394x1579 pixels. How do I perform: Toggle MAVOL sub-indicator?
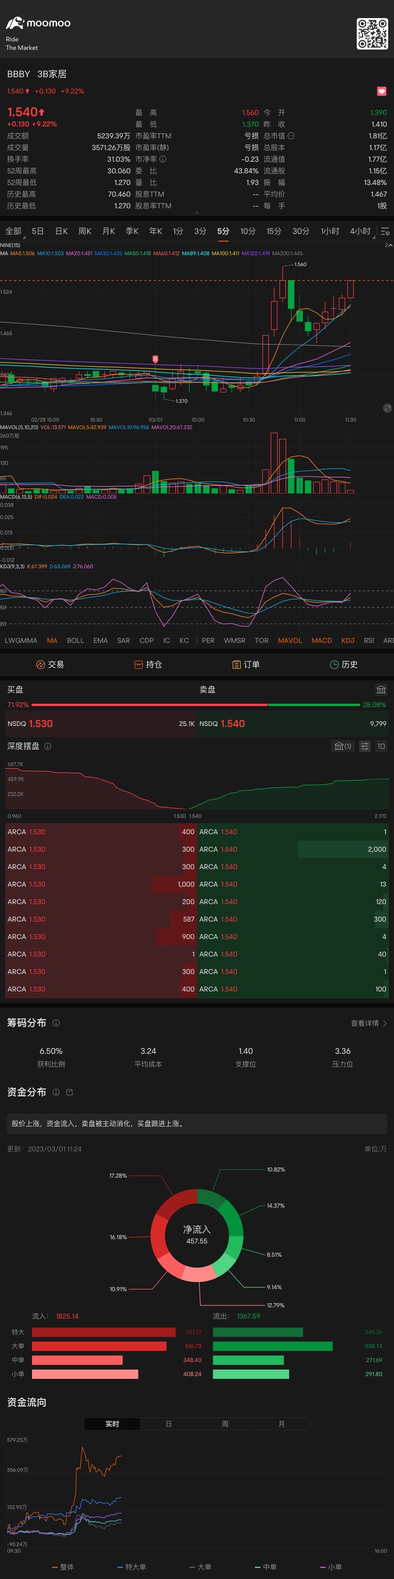(x=290, y=640)
